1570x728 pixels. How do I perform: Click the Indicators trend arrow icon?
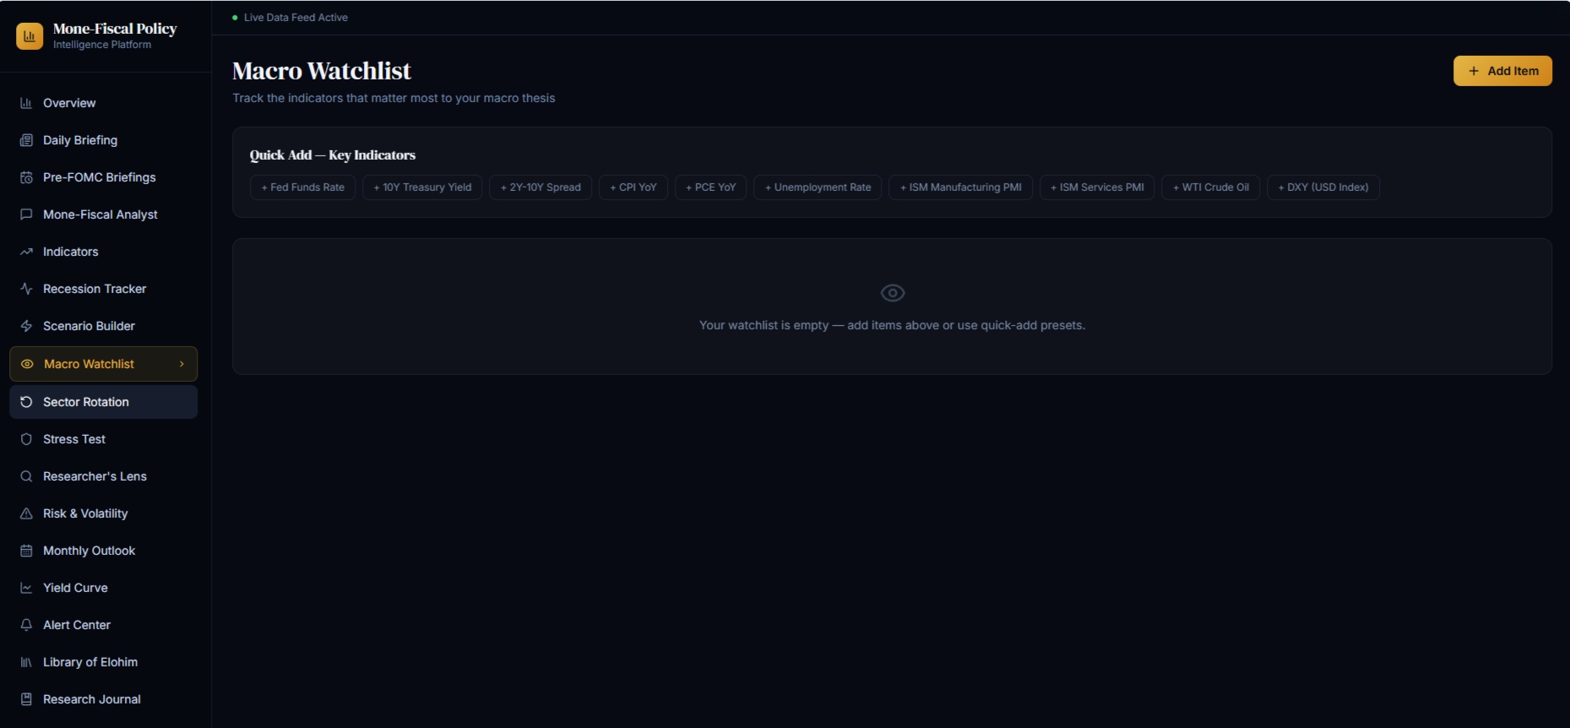(x=26, y=252)
